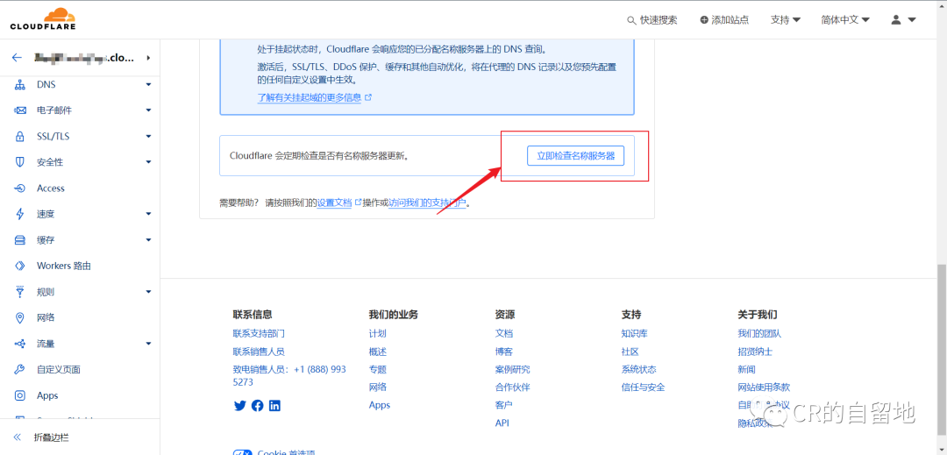Toggle the Cookie 首选项 switch
The width and height of the screenshot is (947, 455).
tap(242, 453)
